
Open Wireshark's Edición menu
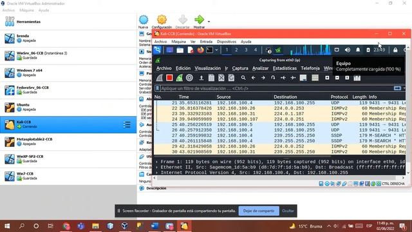click(x=183, y=68)
